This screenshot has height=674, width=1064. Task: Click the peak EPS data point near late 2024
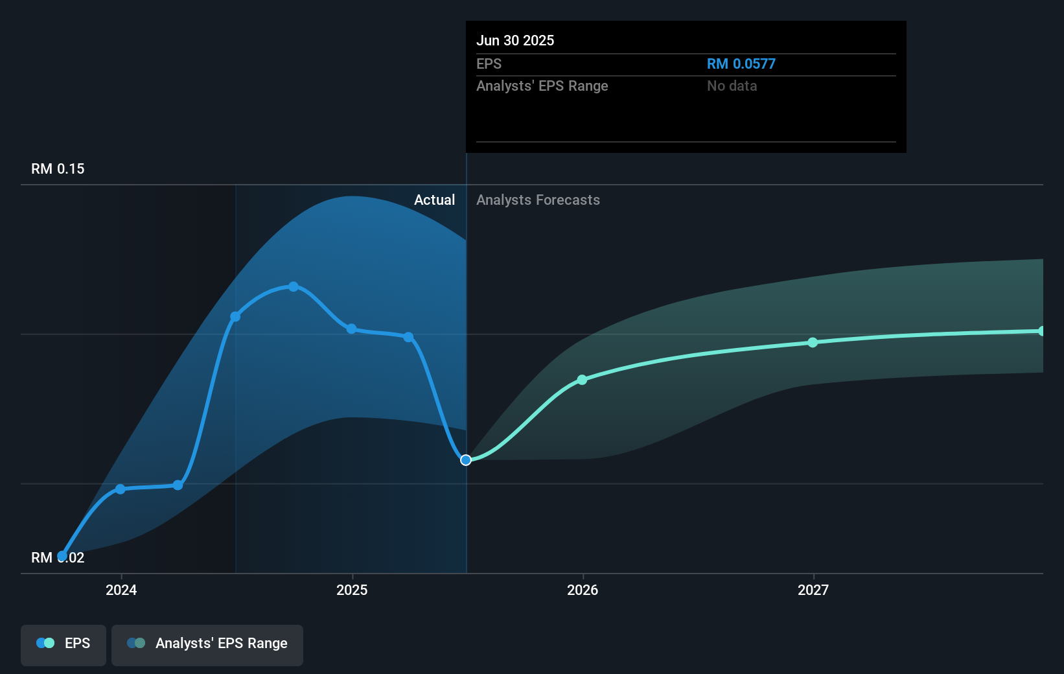click(294, 286)
